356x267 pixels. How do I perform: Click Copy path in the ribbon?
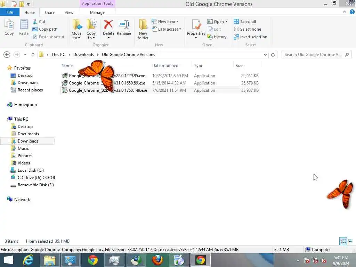pos(45,29)
